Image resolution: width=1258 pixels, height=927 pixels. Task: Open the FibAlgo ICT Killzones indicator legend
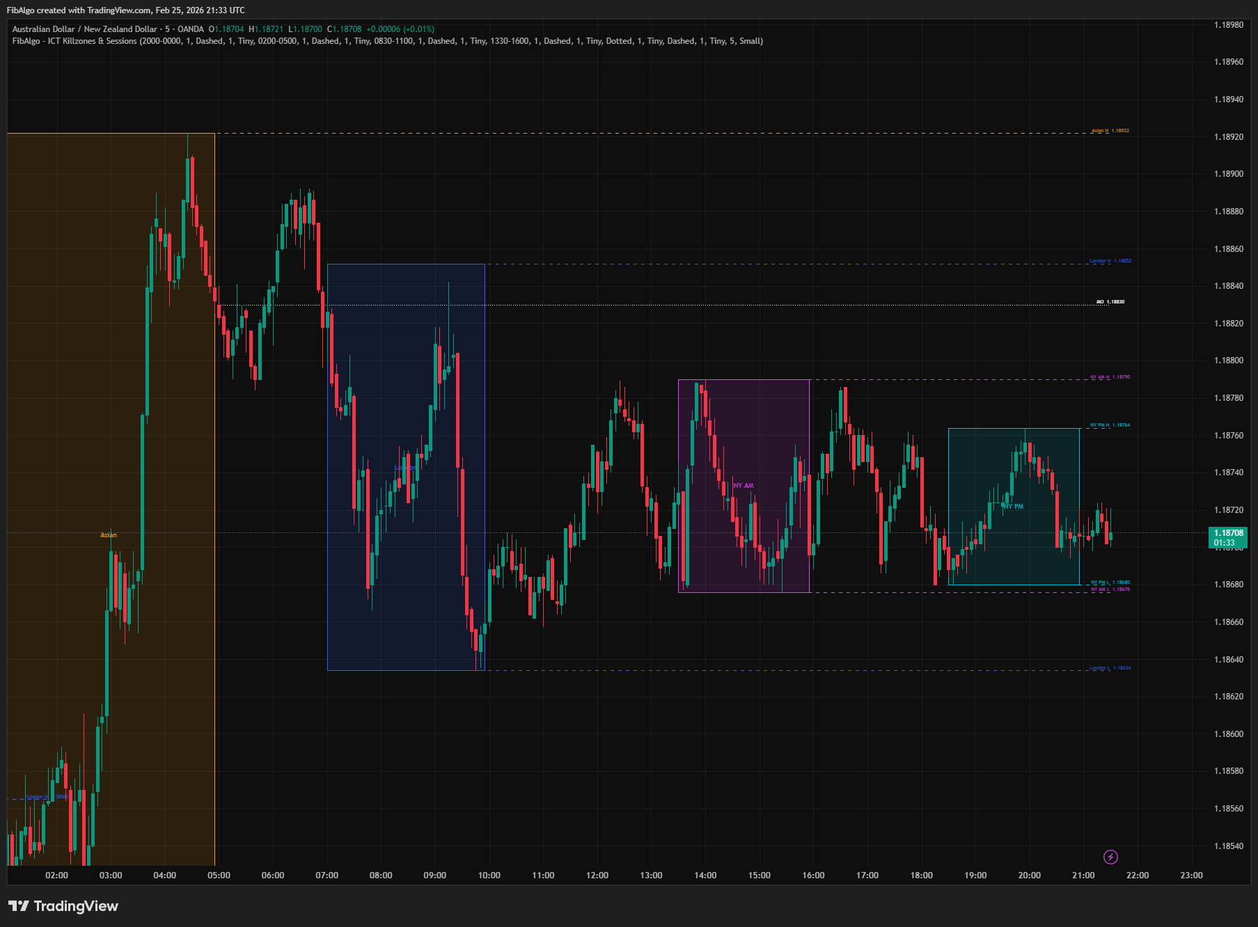387,41
